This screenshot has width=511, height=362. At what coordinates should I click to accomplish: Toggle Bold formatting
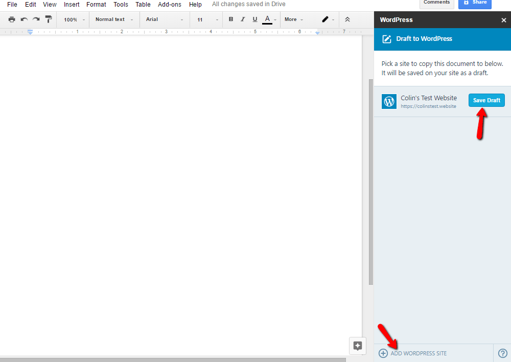coord(231,19)
